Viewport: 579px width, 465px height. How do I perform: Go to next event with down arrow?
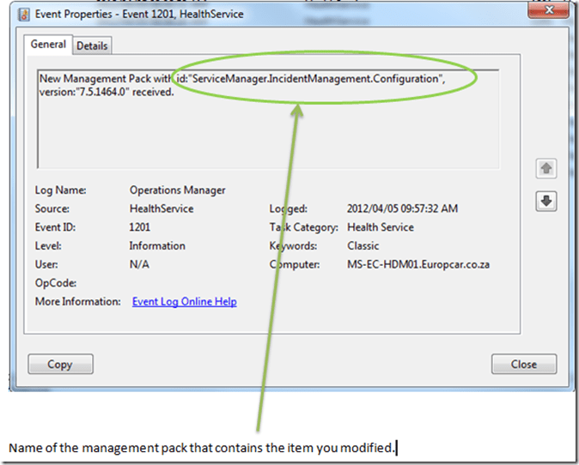[x=545, y=201]
